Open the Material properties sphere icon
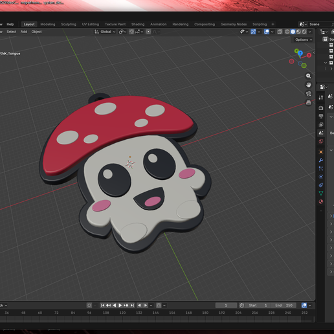 click(x=321, y=201)
